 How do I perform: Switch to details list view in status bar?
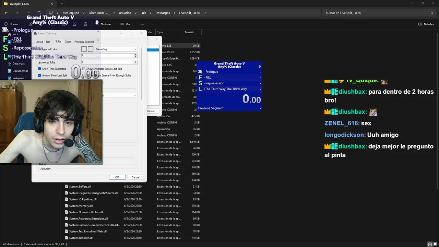[430, 244]
